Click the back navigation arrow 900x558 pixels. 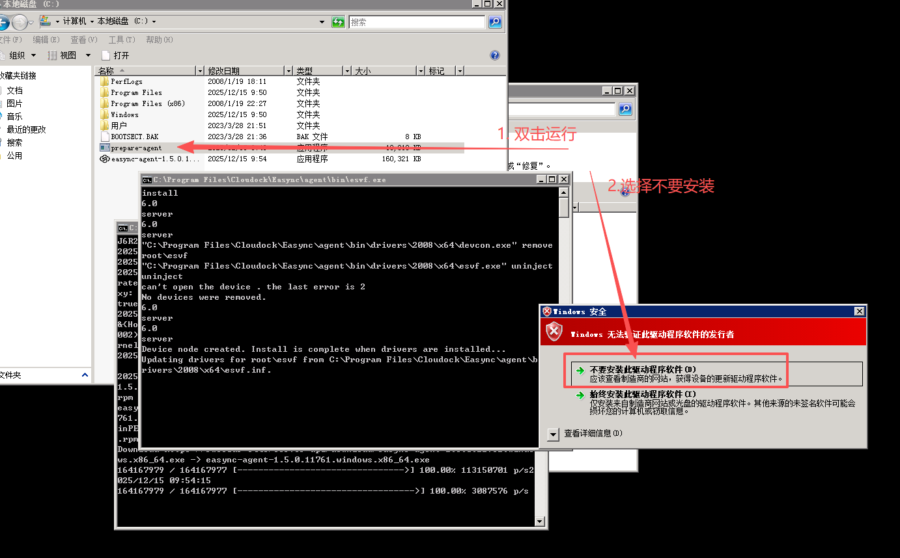[x=3, y=22]
